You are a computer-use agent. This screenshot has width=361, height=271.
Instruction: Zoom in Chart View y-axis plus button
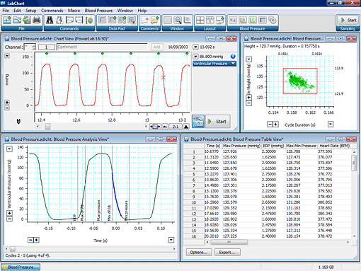click(7, 103)
